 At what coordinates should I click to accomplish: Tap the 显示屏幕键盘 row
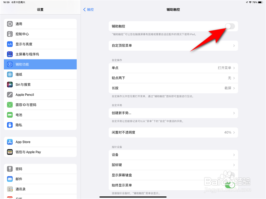click(x=173, y=175)
